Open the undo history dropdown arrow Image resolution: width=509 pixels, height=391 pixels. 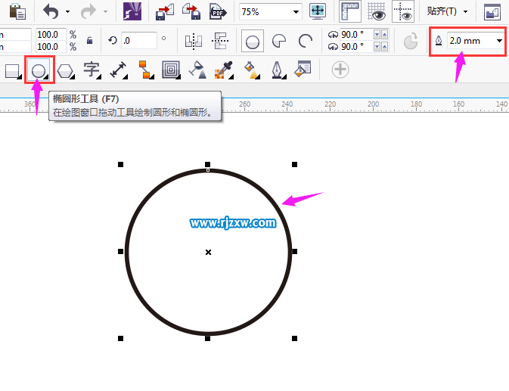(68, 12)
